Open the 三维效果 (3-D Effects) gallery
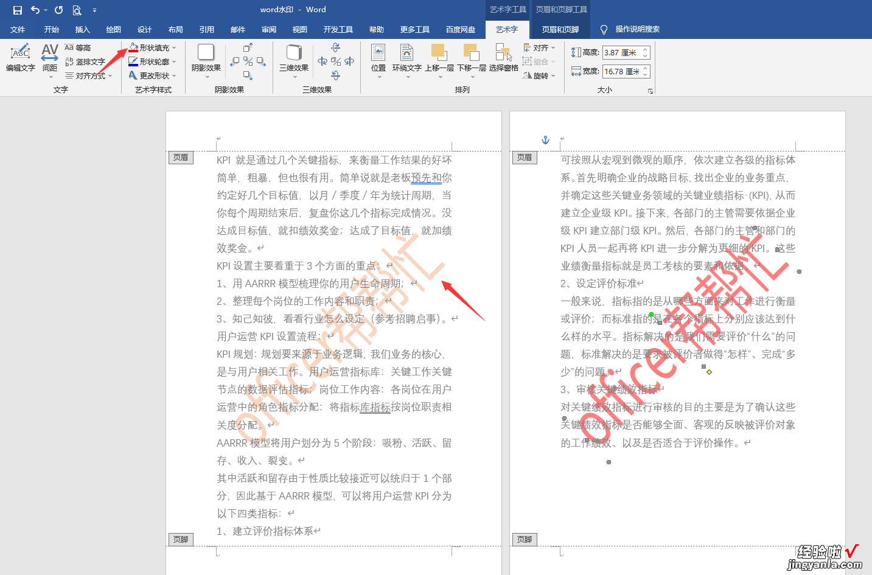This screenshot has width=872, height=575. (x=294, y=61)
